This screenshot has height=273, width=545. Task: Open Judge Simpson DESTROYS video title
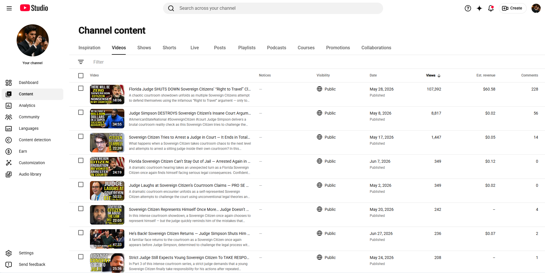point(190,113)
